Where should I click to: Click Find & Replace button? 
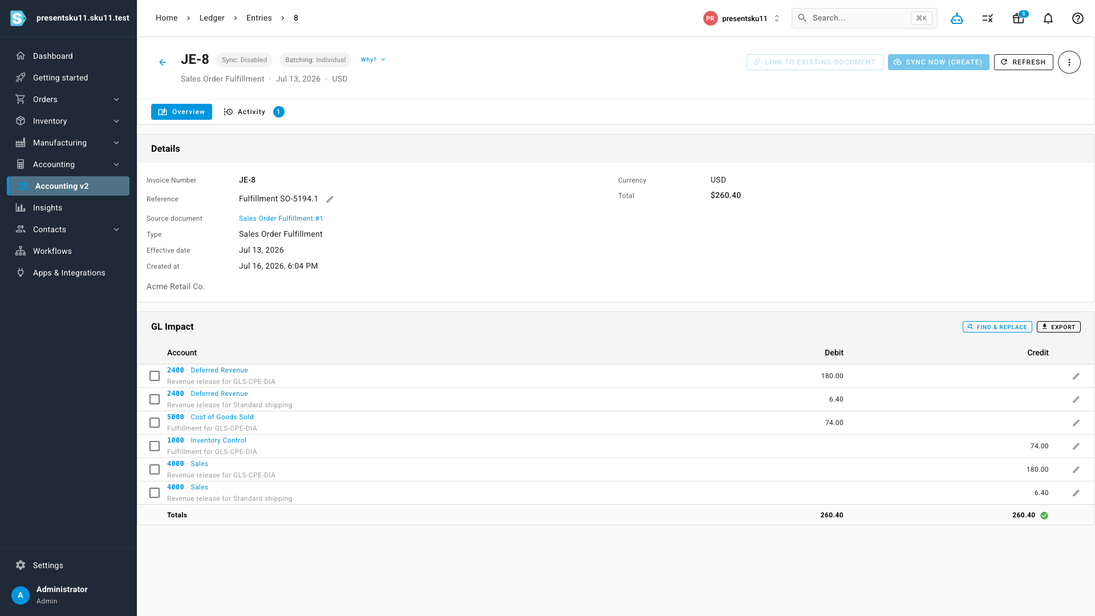(997, 327)
